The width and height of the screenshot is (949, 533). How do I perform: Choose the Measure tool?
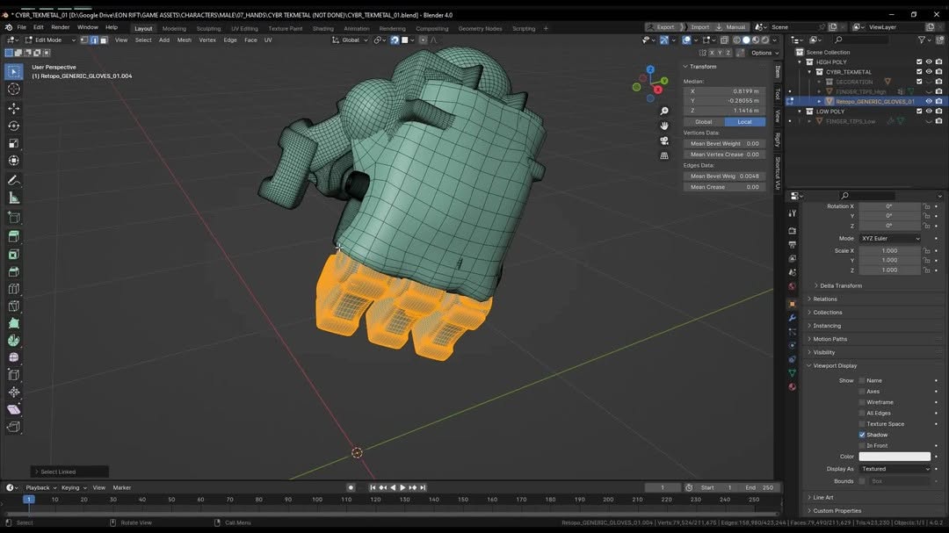pos(14,198)
